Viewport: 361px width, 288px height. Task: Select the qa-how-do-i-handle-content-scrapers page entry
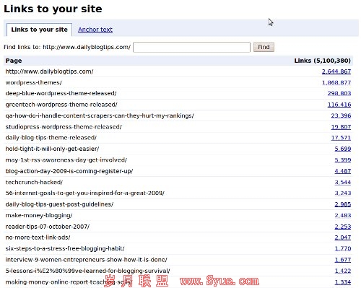[100, 115]
